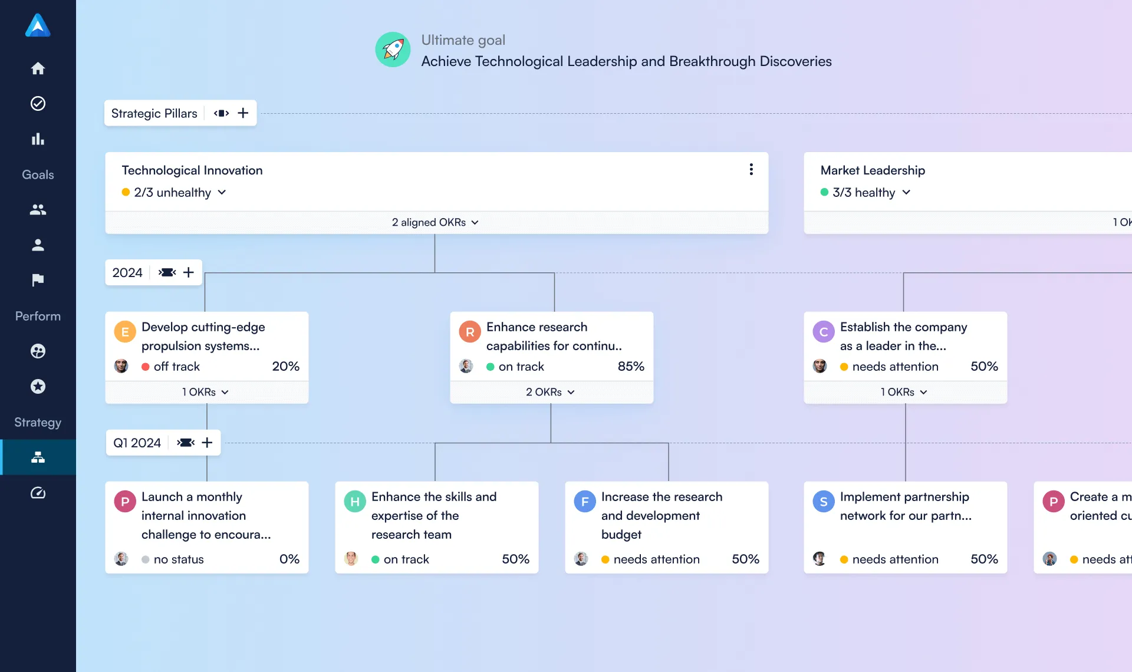Open the checkmark tasks icon in sidebar
1132x672 pixels.
point(38,104)
